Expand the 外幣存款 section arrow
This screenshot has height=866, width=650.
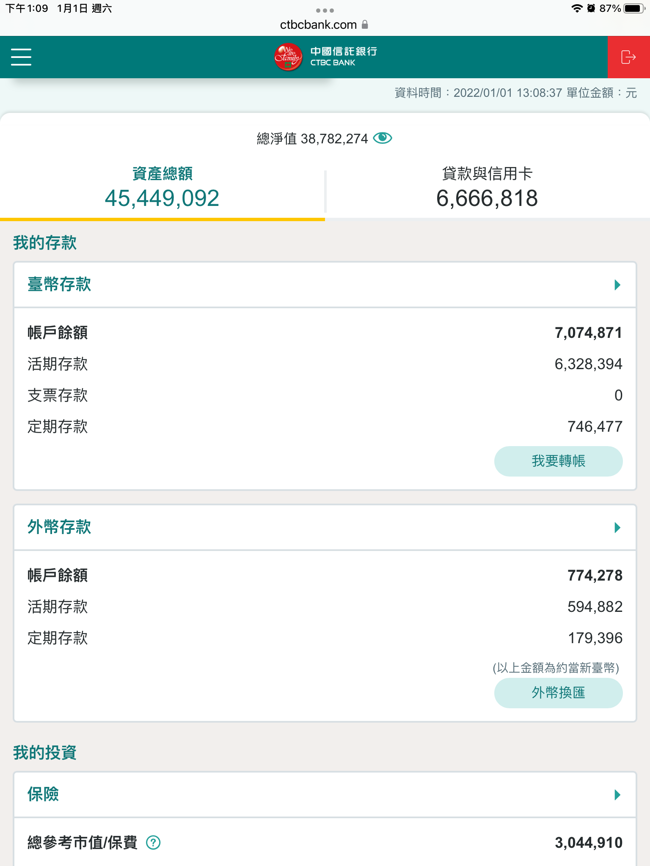click(x=617, y=528)
